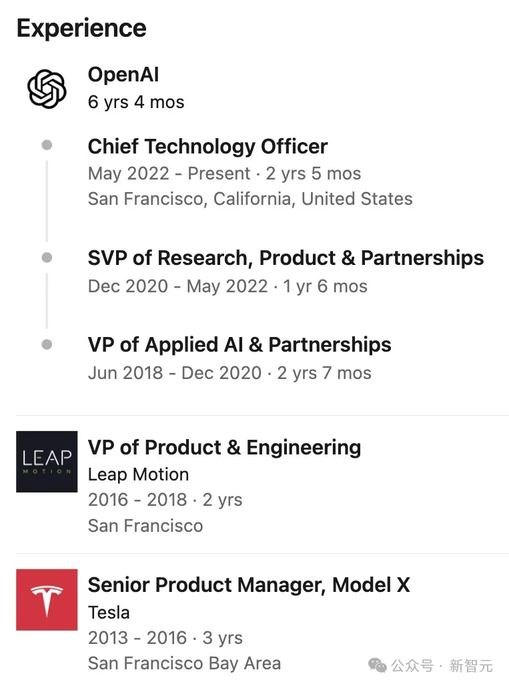Click the Leap Motion company name text
The height and width of the screenshot is (686, 509).
coord(138,474)
